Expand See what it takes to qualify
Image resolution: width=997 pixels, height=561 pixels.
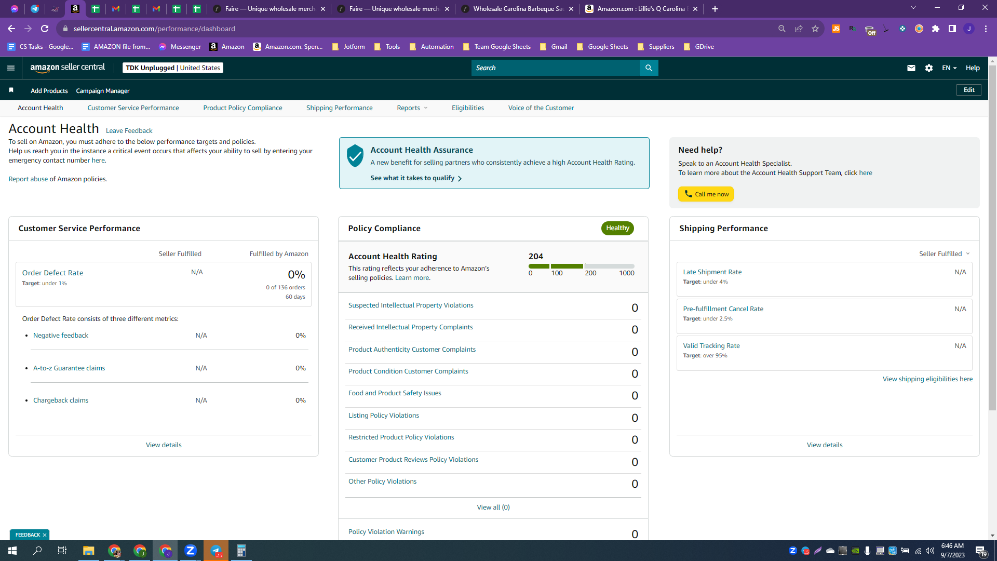416,178
